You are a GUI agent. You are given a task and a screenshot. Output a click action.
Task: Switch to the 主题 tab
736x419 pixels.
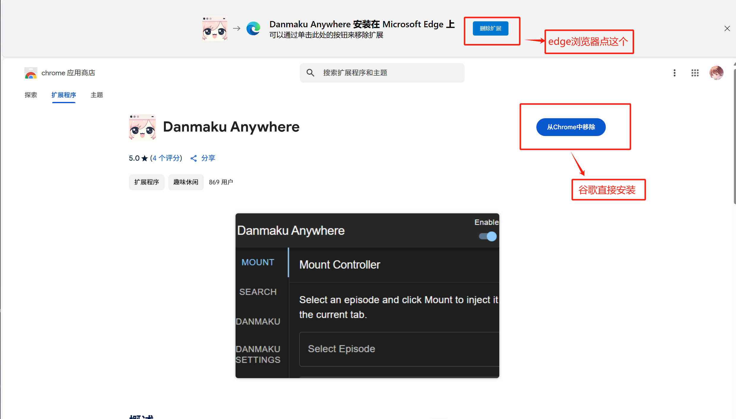point(97,95)
